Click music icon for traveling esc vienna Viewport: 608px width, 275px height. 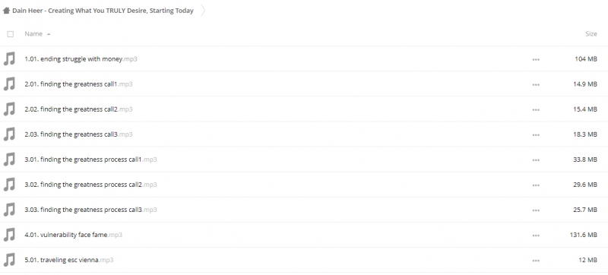click(x=9, y=260)
